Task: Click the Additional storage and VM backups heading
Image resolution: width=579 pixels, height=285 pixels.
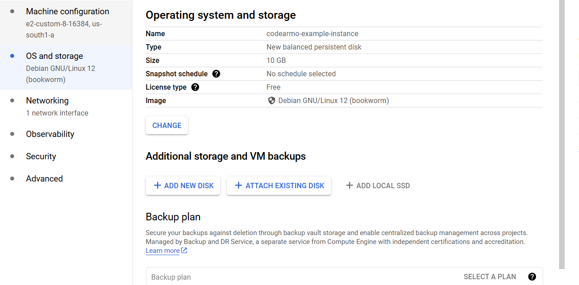Action: pos(226,156)
